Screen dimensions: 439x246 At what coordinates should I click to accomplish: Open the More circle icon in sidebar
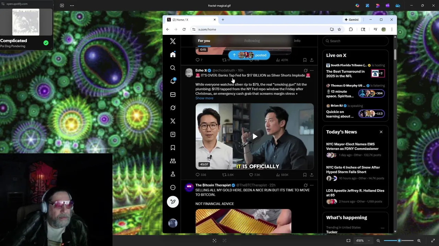173,188
